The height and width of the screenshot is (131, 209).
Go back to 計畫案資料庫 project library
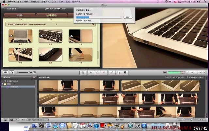click(11, 9)
